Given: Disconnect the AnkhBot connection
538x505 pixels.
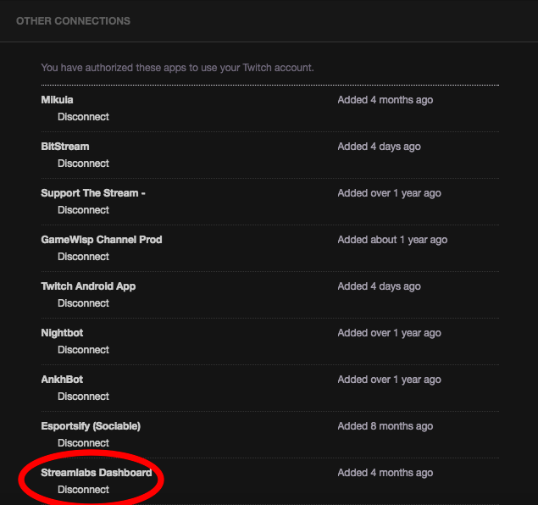Looking at the screenshot, I should coord(83,397).
